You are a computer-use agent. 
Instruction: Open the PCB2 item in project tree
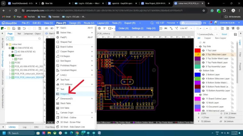point(17,63)
